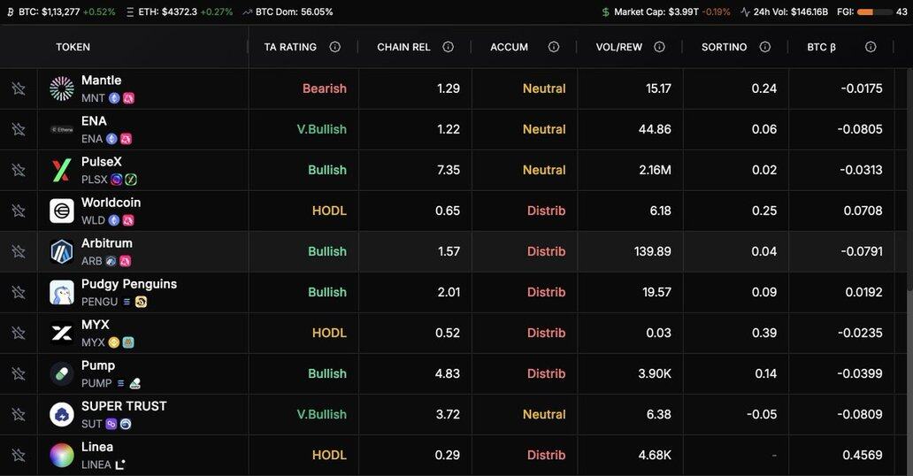Click the SUPER TRUST token logo
This screenshot has height=476, width=913.
pyautogui.click(x=62, y=415)
